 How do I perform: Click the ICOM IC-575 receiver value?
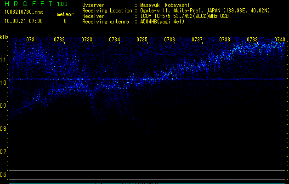coord(184,16)
